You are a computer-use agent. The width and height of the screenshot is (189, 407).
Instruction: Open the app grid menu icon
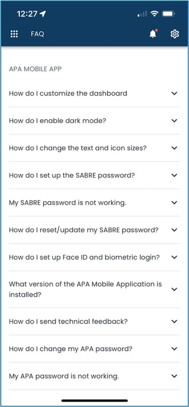tap(14, 34)
